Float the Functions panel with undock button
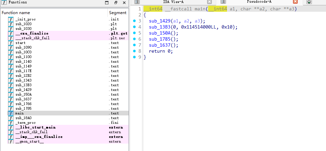 pyautogui.click(x=116, y=3)
